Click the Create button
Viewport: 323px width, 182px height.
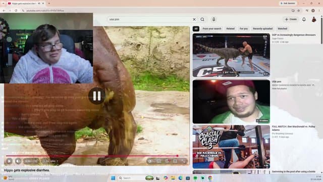click(291, 19)
